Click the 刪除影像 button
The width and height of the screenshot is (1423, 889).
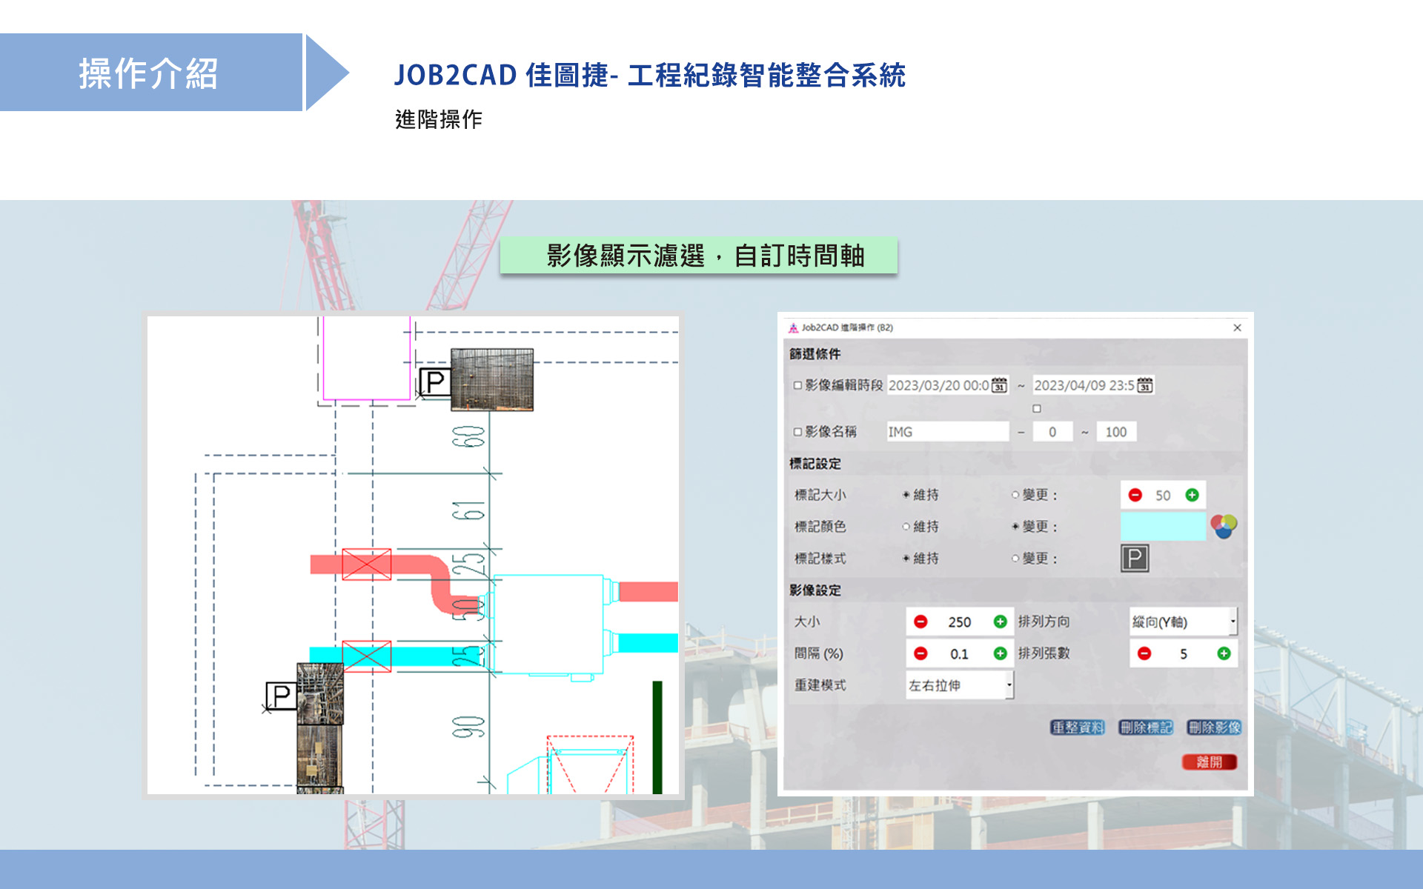click(x=1214, y=727)
